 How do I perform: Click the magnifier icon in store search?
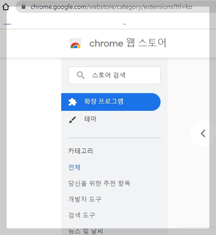[x=81, y=75]
